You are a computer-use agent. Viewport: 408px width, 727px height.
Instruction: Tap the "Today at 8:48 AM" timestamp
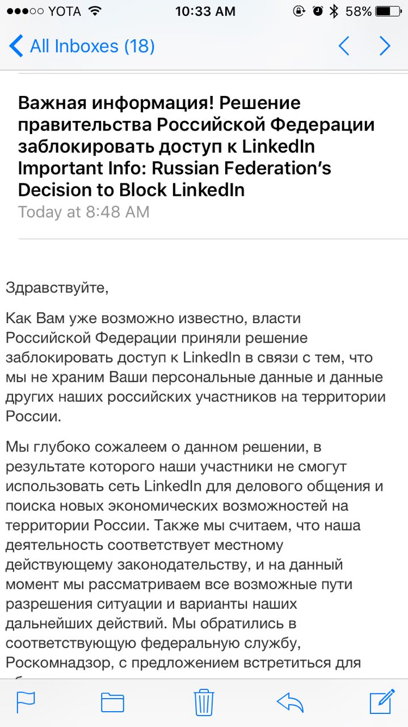(83, 212)
